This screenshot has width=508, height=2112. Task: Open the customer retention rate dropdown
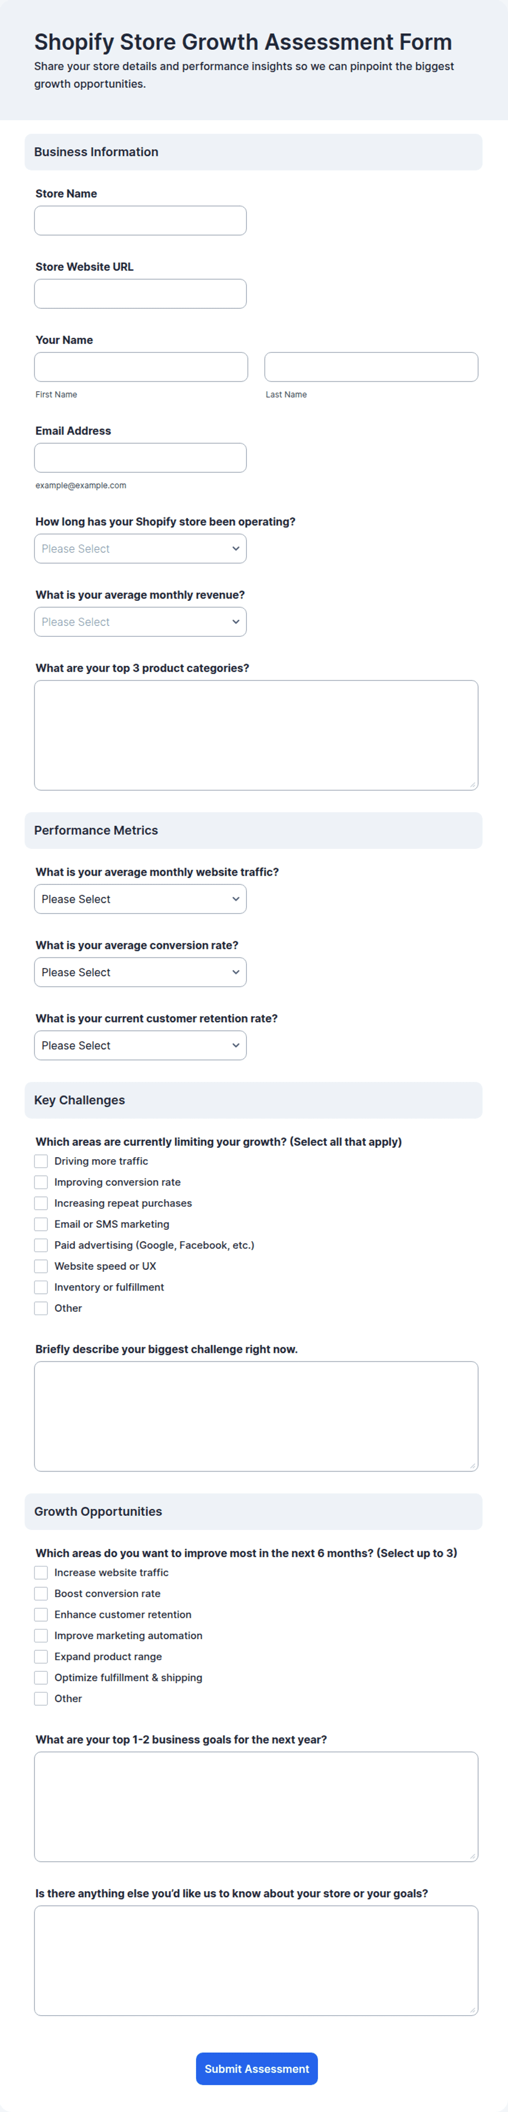coord(140,1045)
